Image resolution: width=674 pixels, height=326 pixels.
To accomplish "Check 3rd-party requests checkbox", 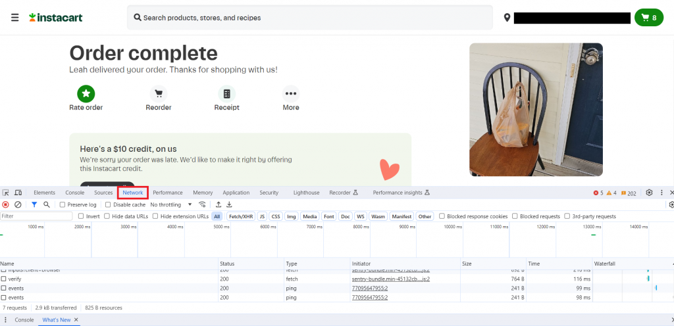I will tap(567, 216).
